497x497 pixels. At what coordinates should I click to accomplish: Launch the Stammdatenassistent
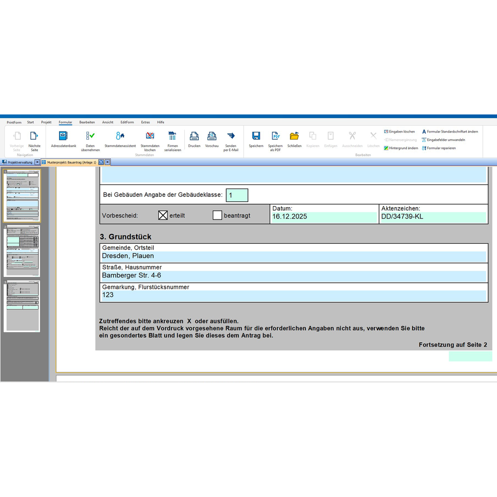pos(120,139)
